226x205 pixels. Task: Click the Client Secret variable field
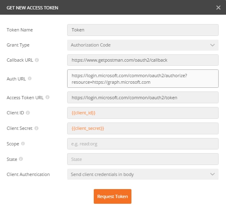click(x=143, y=128)
